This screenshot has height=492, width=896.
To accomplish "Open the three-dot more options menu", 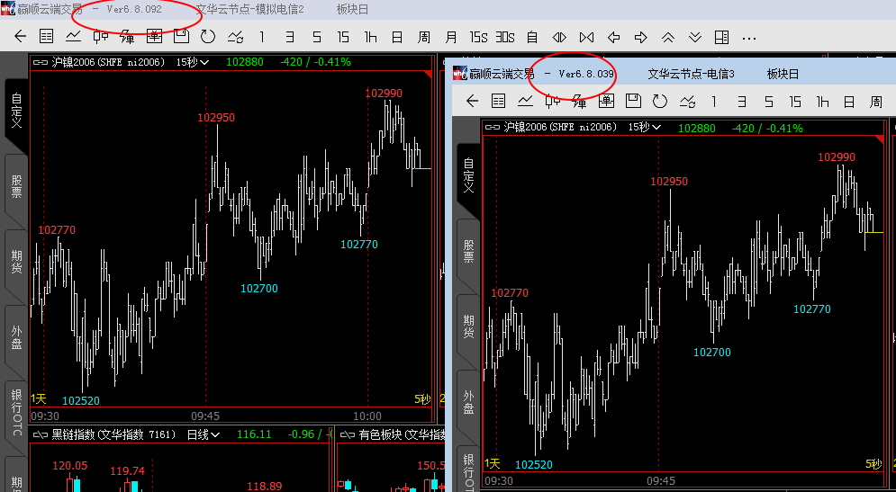I will (748, 37).
